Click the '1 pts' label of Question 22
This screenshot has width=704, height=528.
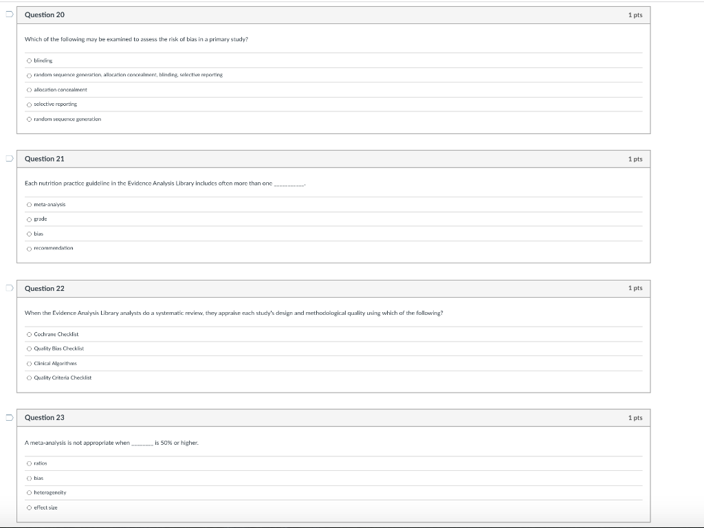(x=635, y=288)
